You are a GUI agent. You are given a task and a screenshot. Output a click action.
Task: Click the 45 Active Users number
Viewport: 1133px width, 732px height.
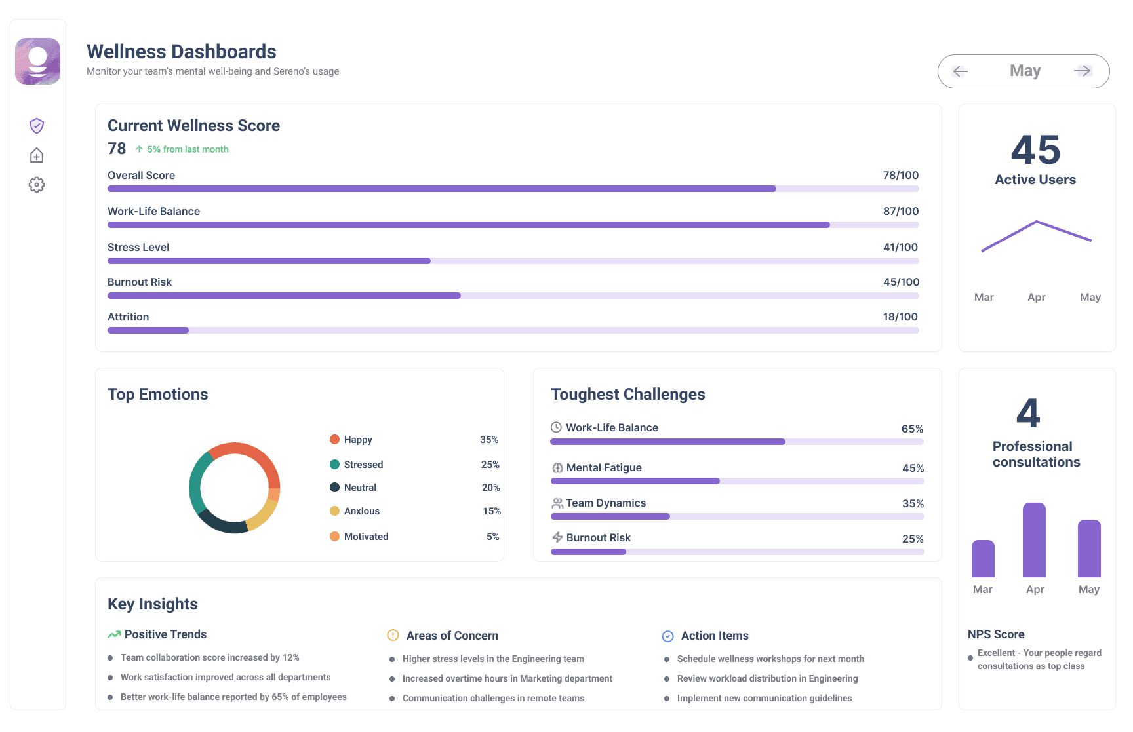click(1035, 150)
